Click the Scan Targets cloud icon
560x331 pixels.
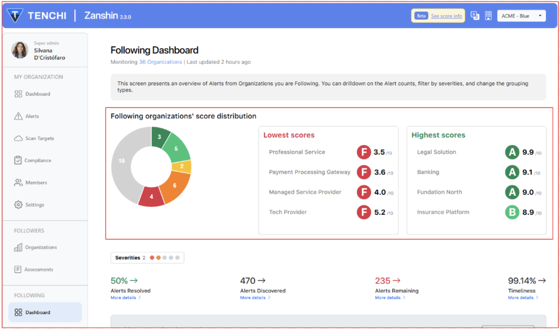click(x=18, y=138)
